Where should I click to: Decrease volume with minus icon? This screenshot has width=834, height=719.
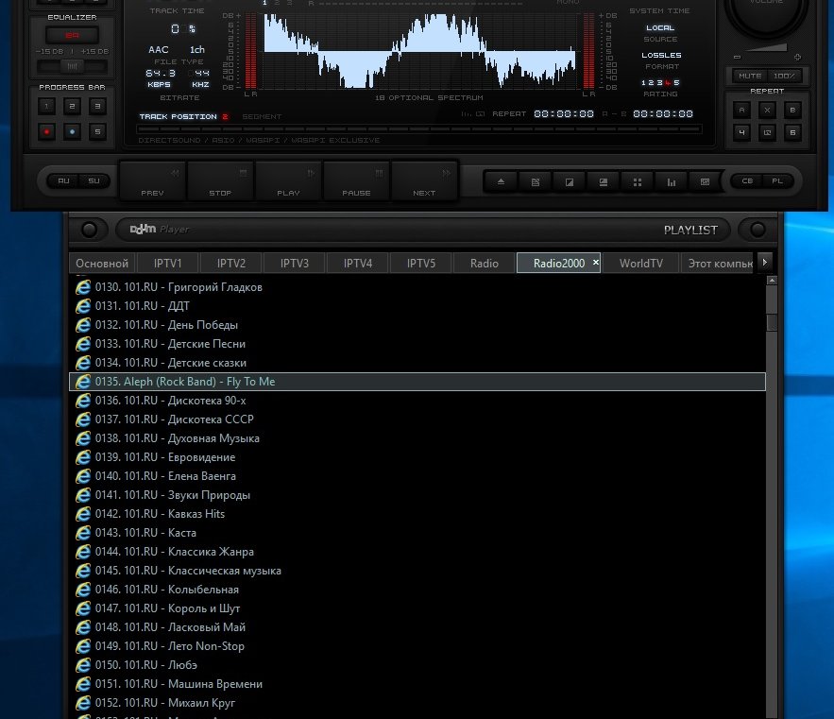click(x=738, y=57)
